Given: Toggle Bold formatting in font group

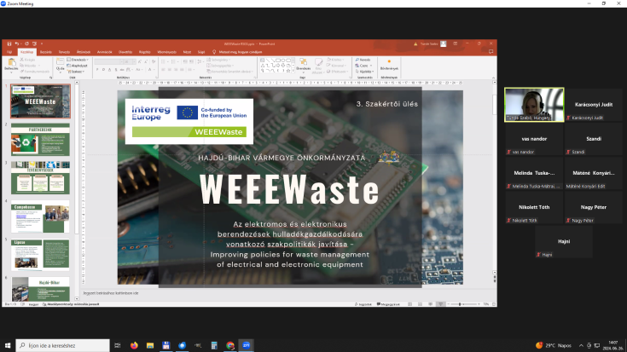Looking at the screenshot, I should click(x=97, y=70).
